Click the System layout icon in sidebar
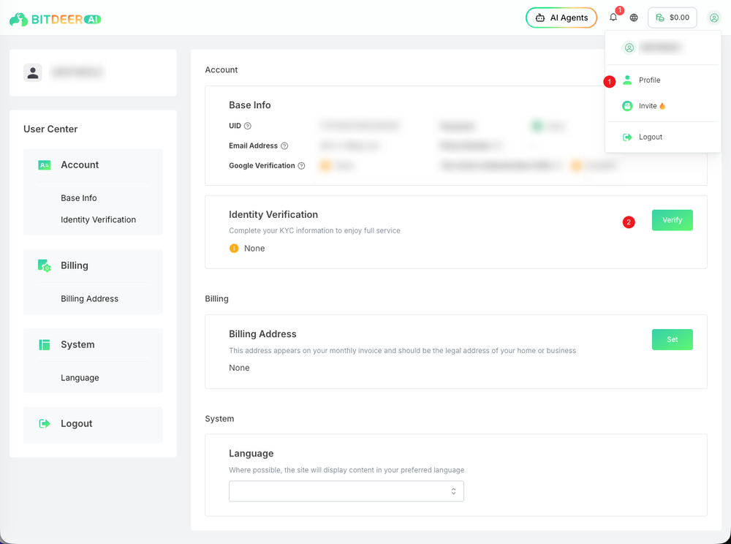 45,345
